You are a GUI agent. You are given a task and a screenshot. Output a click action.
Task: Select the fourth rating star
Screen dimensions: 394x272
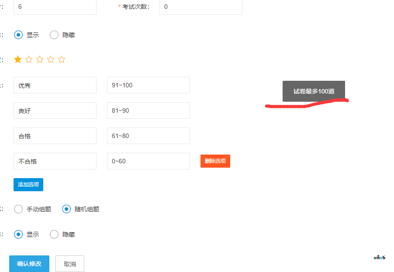51,59
